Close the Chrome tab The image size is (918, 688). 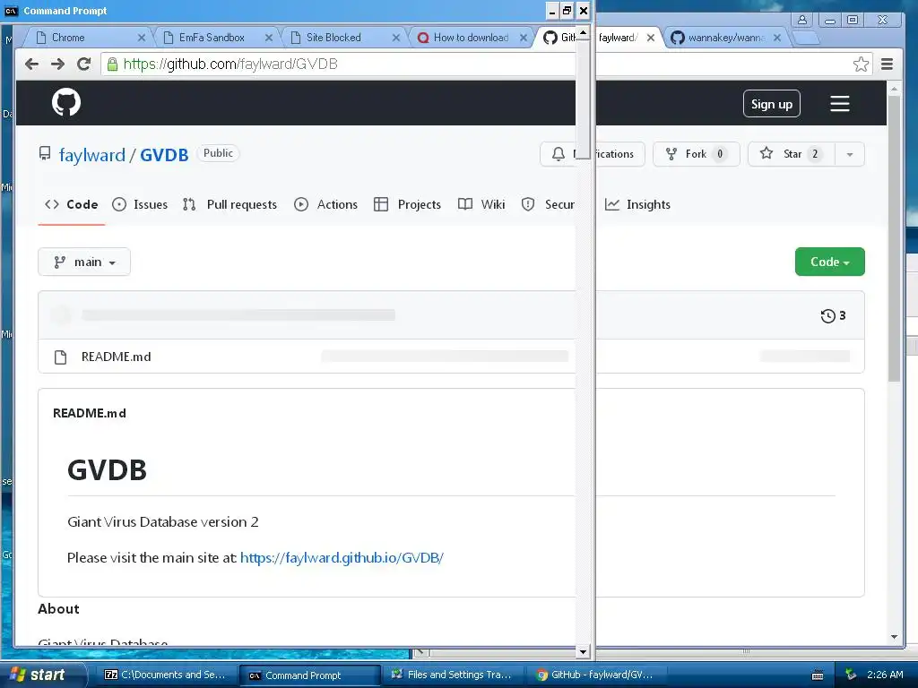141,38
